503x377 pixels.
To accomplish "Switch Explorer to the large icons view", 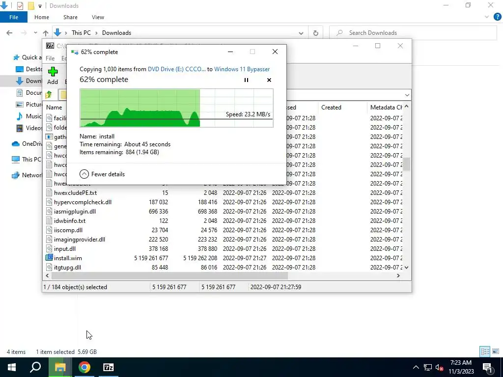I will coord(496,351).
